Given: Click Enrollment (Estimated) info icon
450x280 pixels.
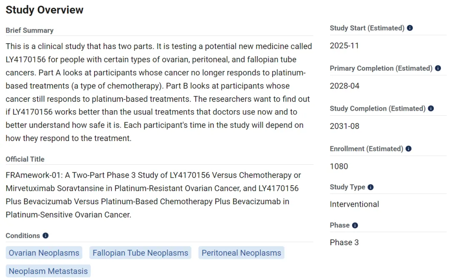Looking at the screenshot, I should point(408,149).
